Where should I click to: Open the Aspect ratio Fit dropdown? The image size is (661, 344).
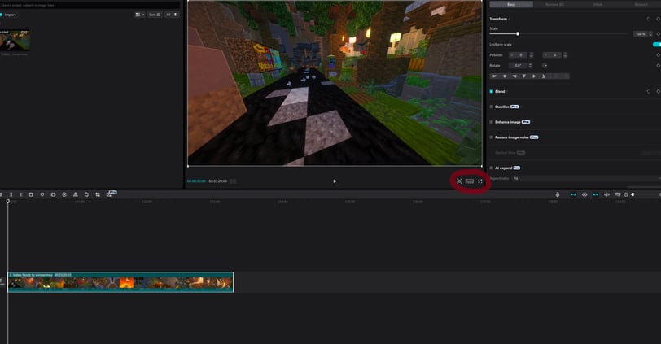(x=586, y=179)
